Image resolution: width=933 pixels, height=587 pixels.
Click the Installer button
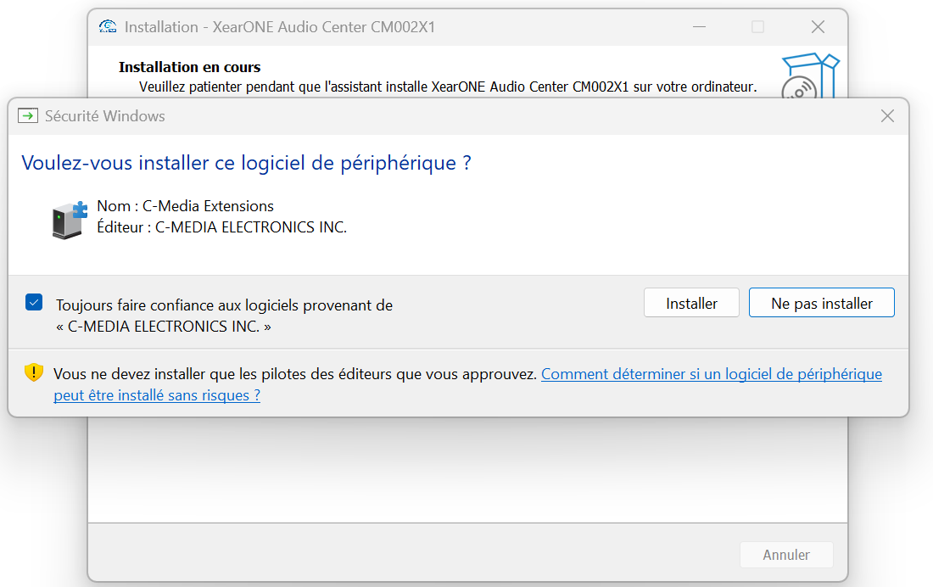coord(691,303)
